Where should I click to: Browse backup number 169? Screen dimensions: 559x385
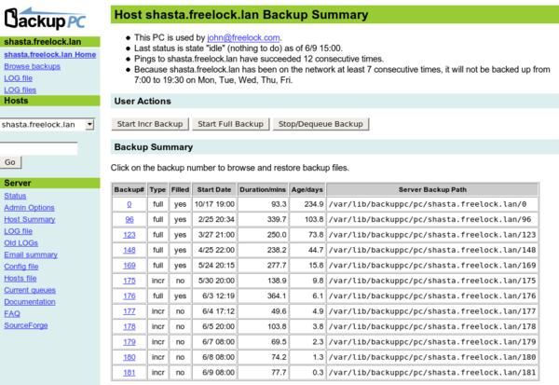[x=130, y=266]
